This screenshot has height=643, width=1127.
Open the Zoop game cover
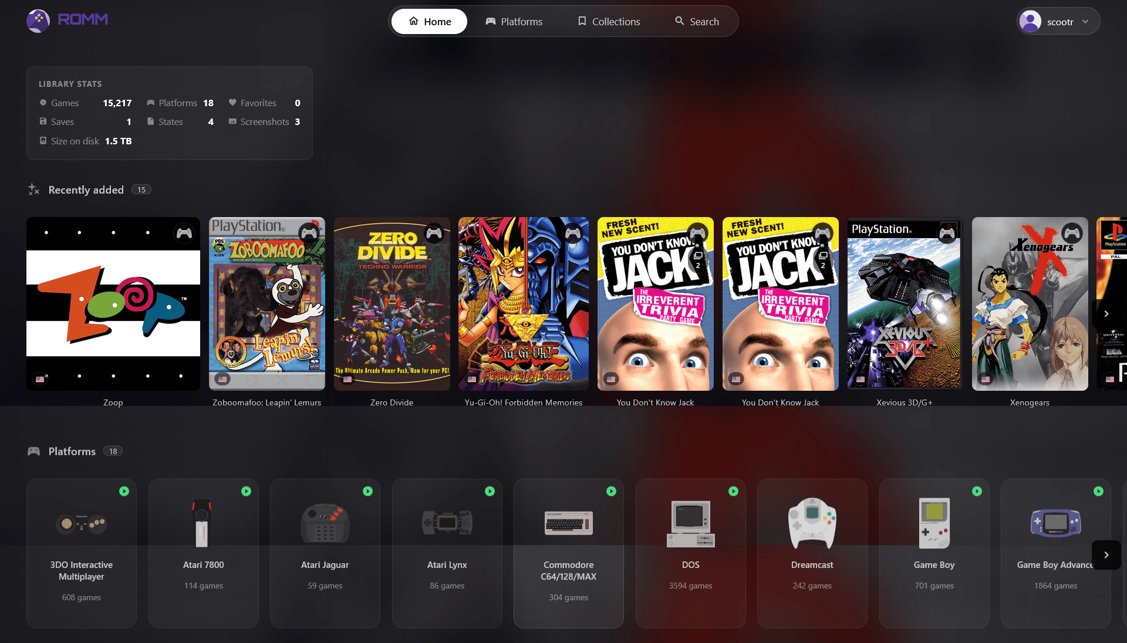click(x=113, y=304)
